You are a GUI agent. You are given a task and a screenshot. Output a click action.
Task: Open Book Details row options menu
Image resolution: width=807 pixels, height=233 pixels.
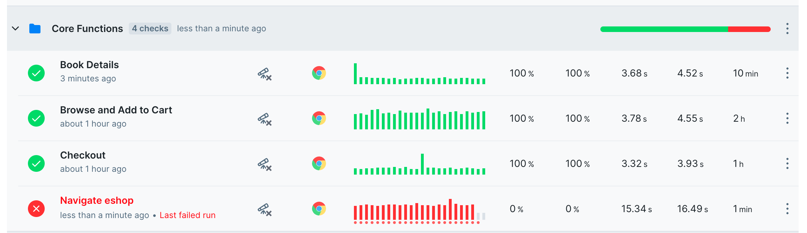point(787,73)
